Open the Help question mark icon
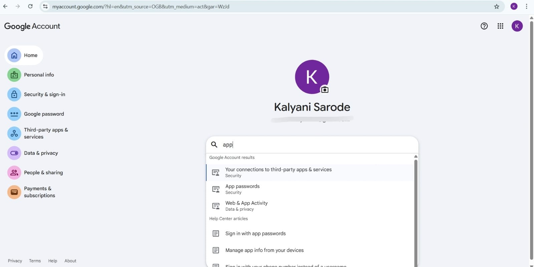The height and width of the screenshot is (267, 534). tap(484, 26)
